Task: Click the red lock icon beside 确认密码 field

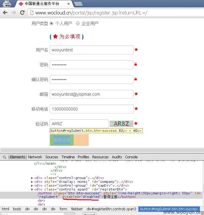Action: pos(136,79)
